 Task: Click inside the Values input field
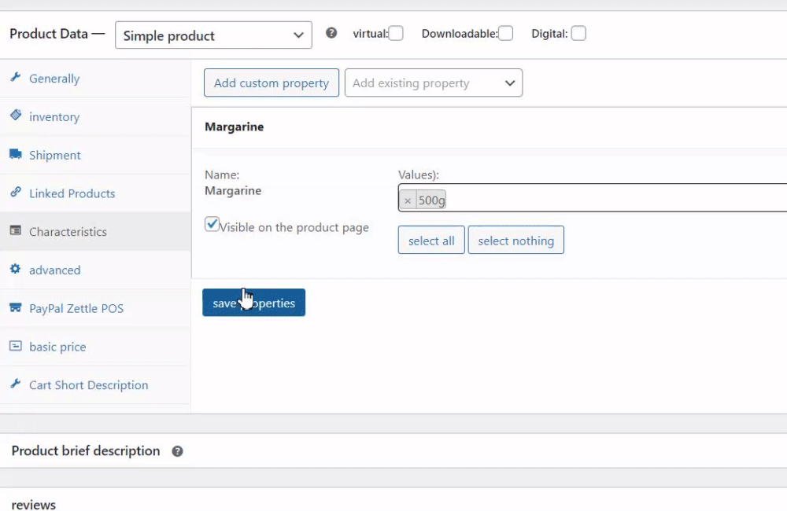tap(614, 200)
